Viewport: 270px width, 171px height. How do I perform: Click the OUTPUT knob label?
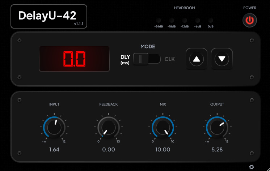(217, 104)
